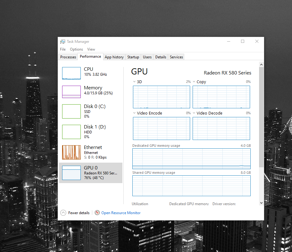Click the Video Decode usage graph
Image resolution: width=292 pixels, height=252 pixels.
pos(221,128)
